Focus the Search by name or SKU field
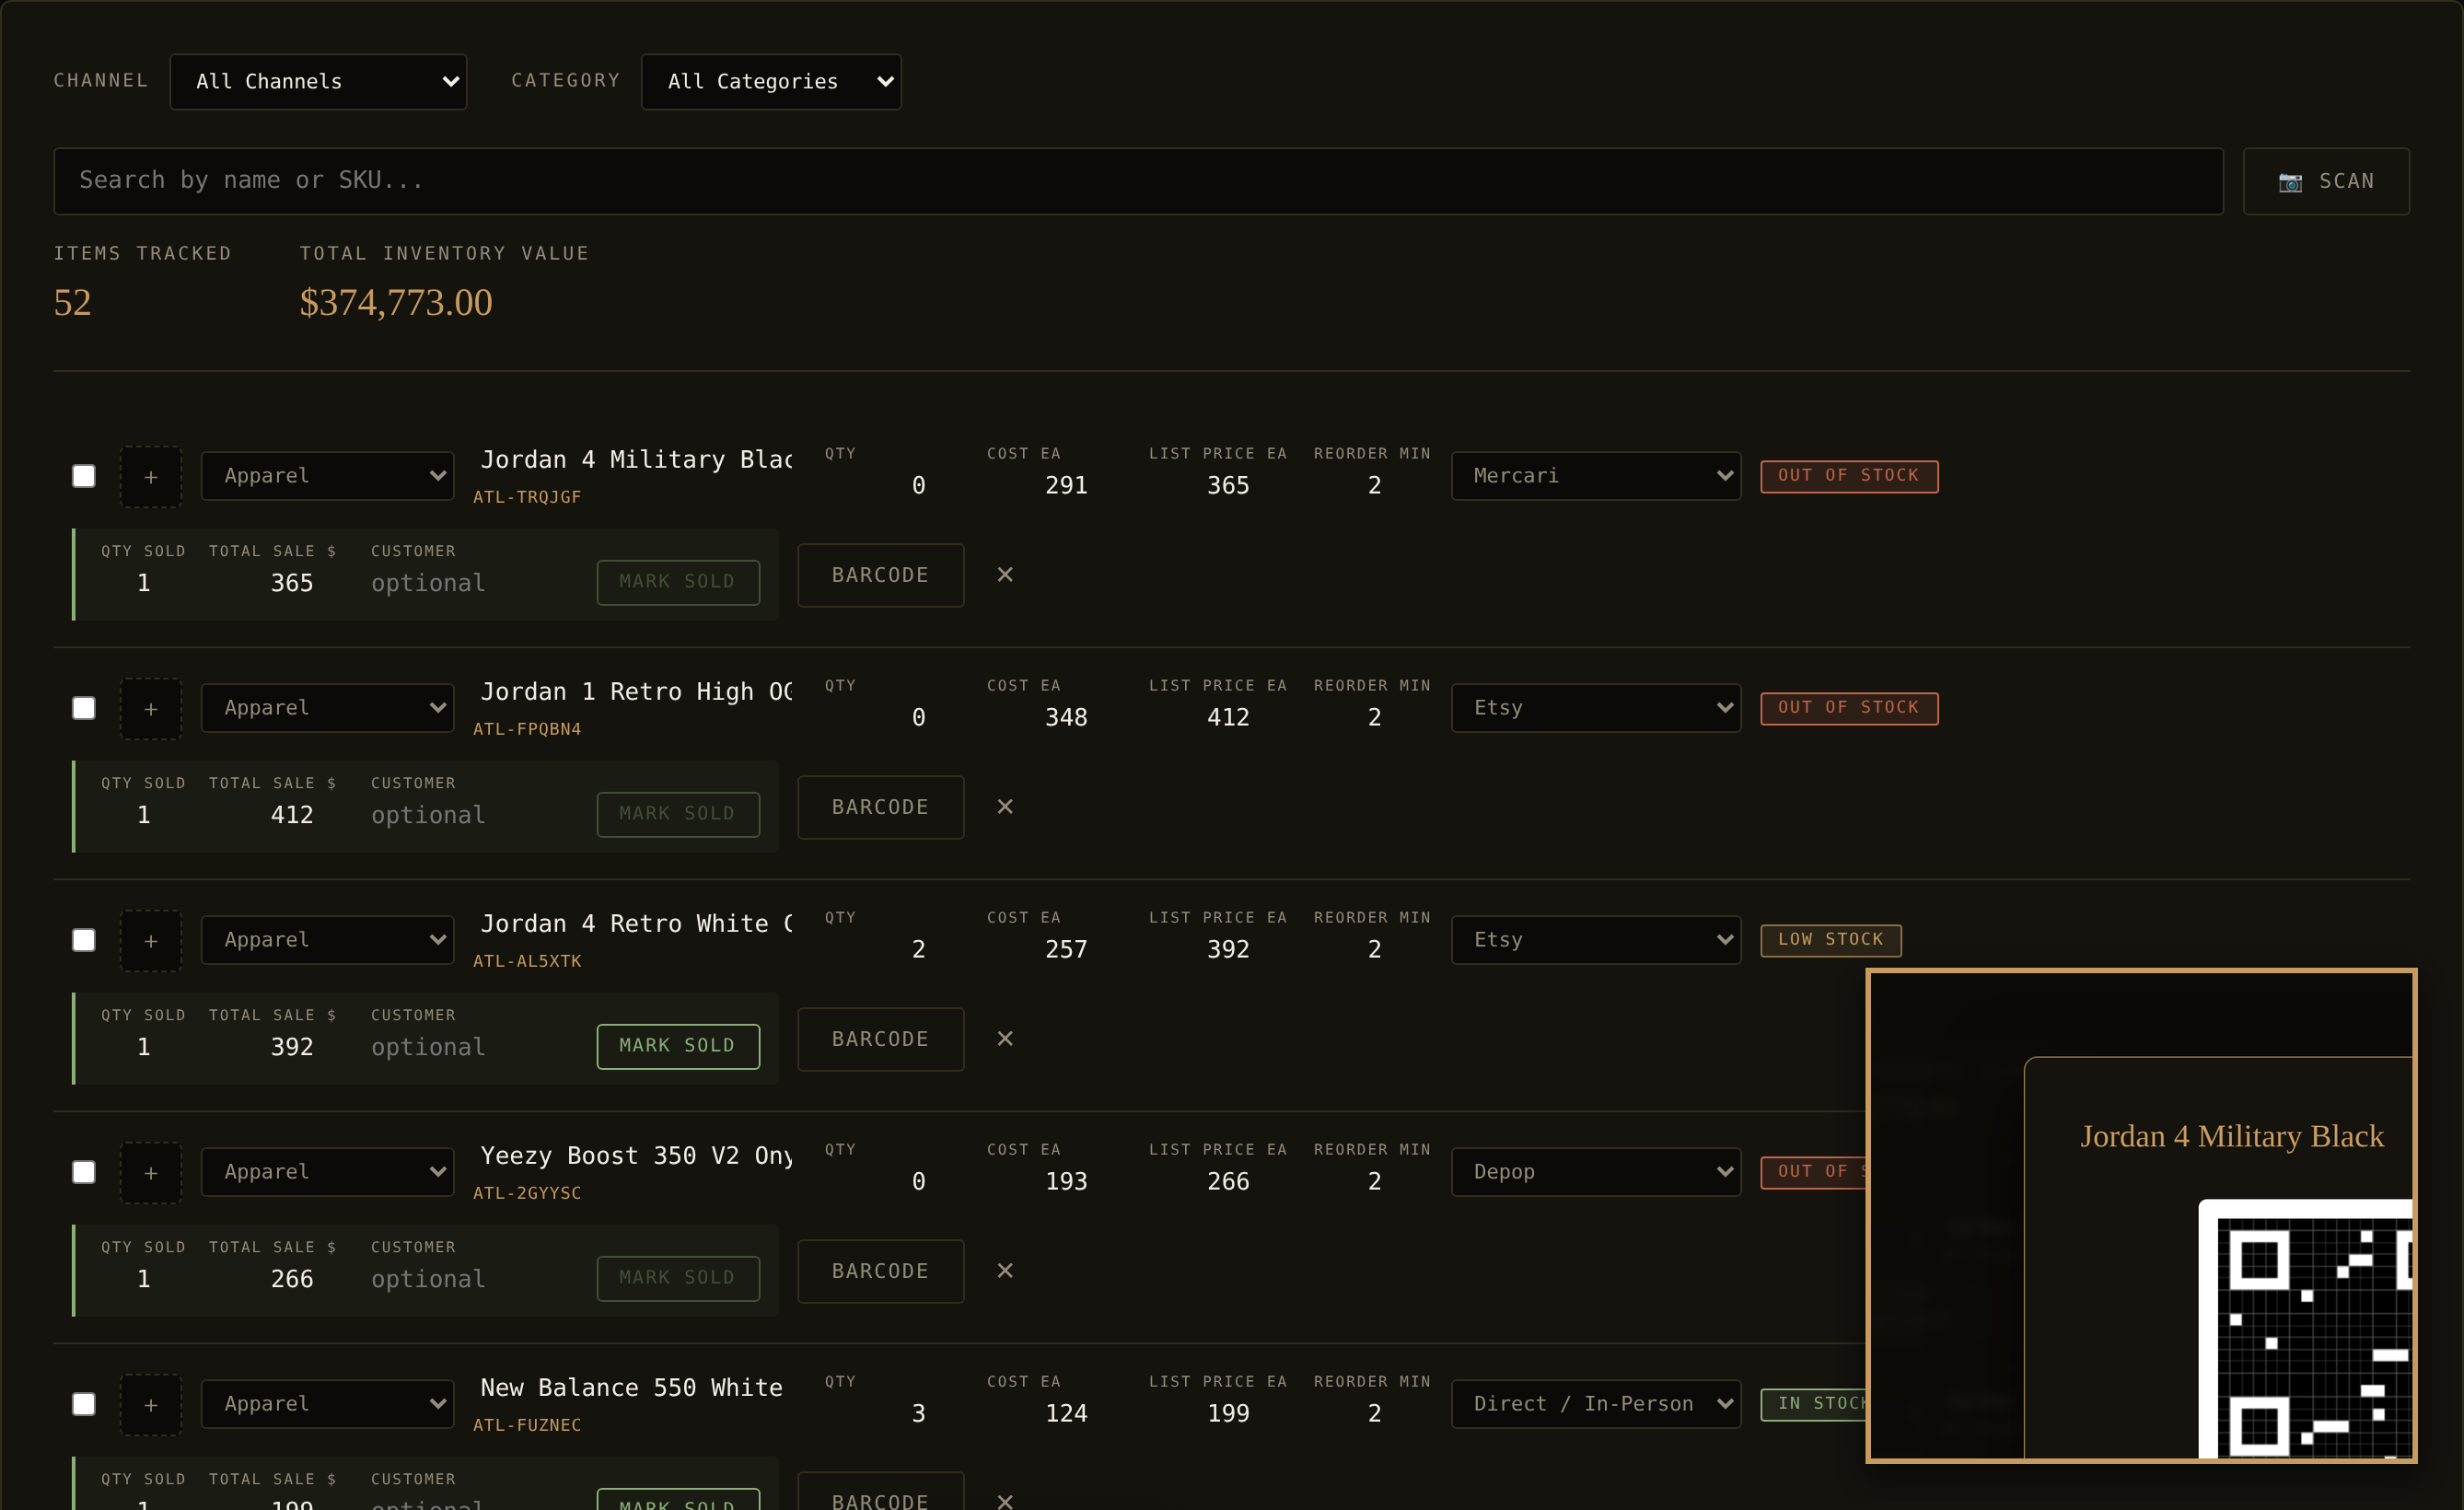Screen dimensions: 2464x1510 point(1138,181)
